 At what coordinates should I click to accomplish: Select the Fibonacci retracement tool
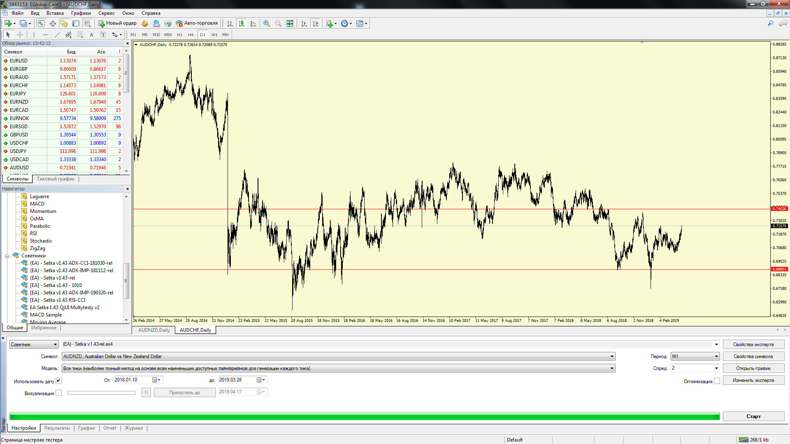pos(80,35)
